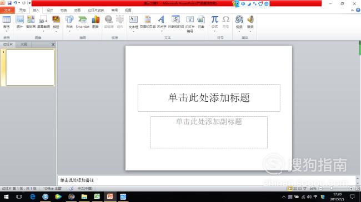Image resolution: width=361 pixels, height=202 pixels.
Task: Add a 文本框 text box
Action: pyautogui.click(x=133, y=23)
